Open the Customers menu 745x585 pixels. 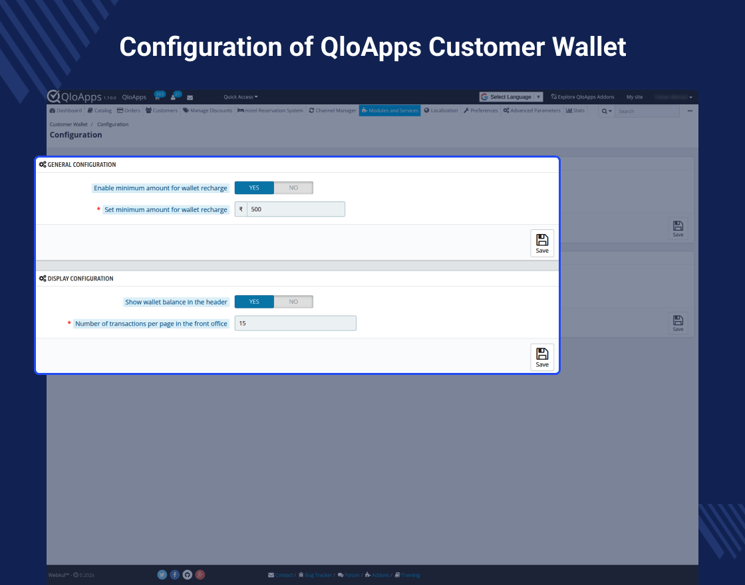tap(162, 110)
